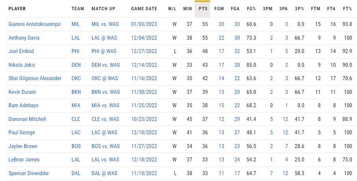
Task: Open the BKN team link
Action: pos(76,92)
